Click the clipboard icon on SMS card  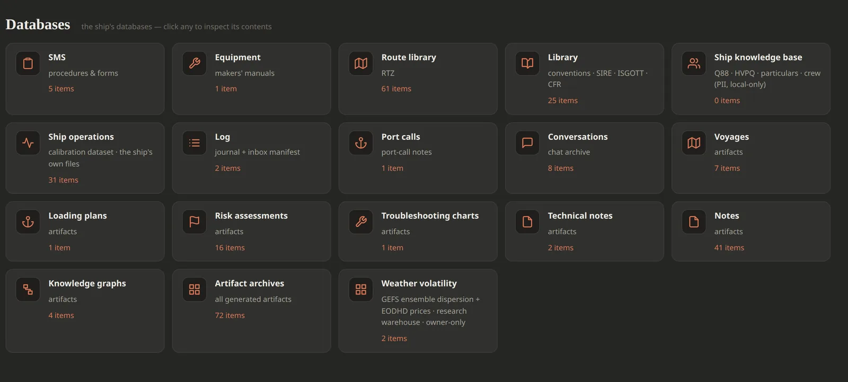coord(28,64)
